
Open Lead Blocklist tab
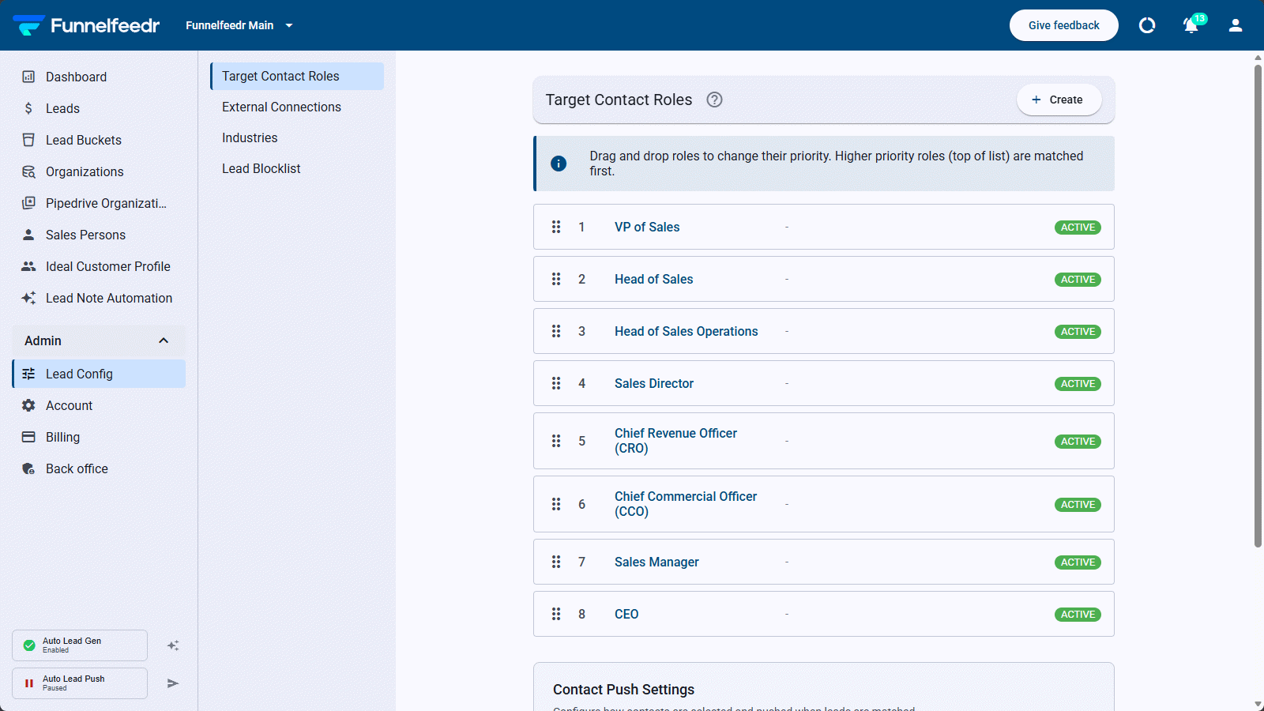pos(297,168)
